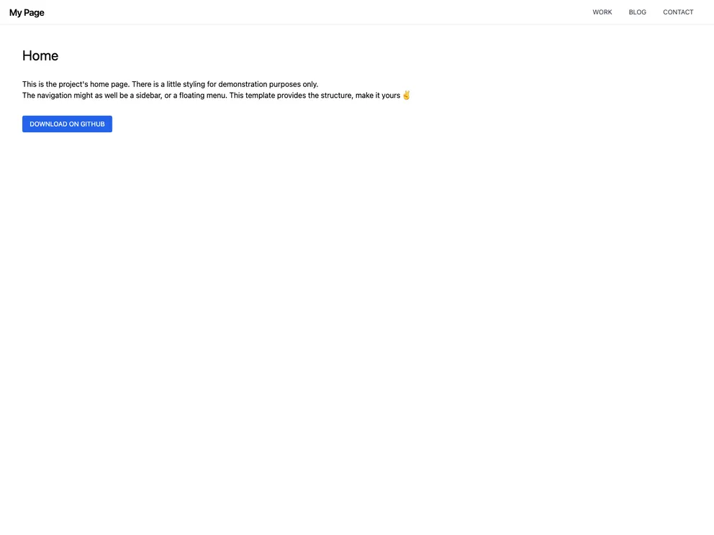Click the blue GitHub download button

(x=67, y=124)
